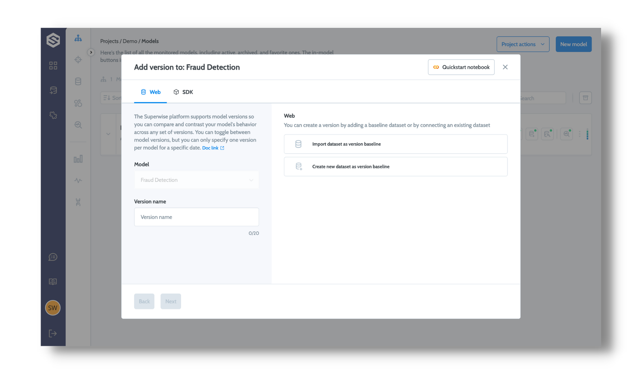This screenshot has width=641, height=374.
Task: Click the Sort control behind the dialog
Action: tap(111, 98)
